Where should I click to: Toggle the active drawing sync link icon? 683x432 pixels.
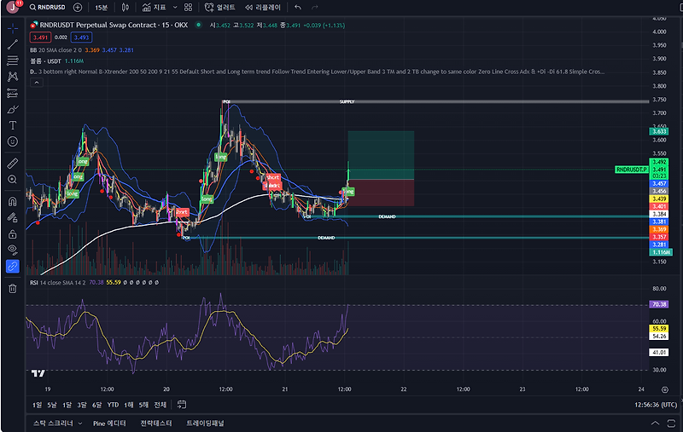click(x=13, y=266)
